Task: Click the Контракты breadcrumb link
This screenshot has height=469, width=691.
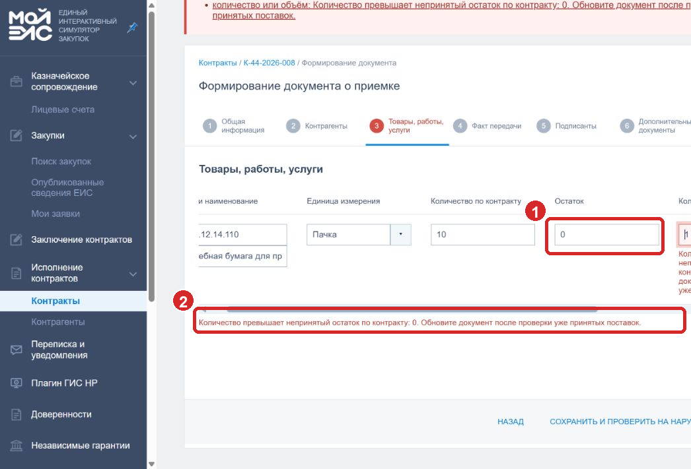Action: [x=218, y=63]
